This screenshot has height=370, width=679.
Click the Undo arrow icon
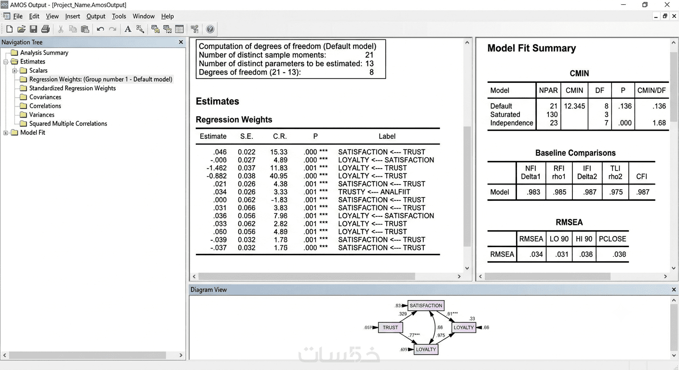click(100, 29)
